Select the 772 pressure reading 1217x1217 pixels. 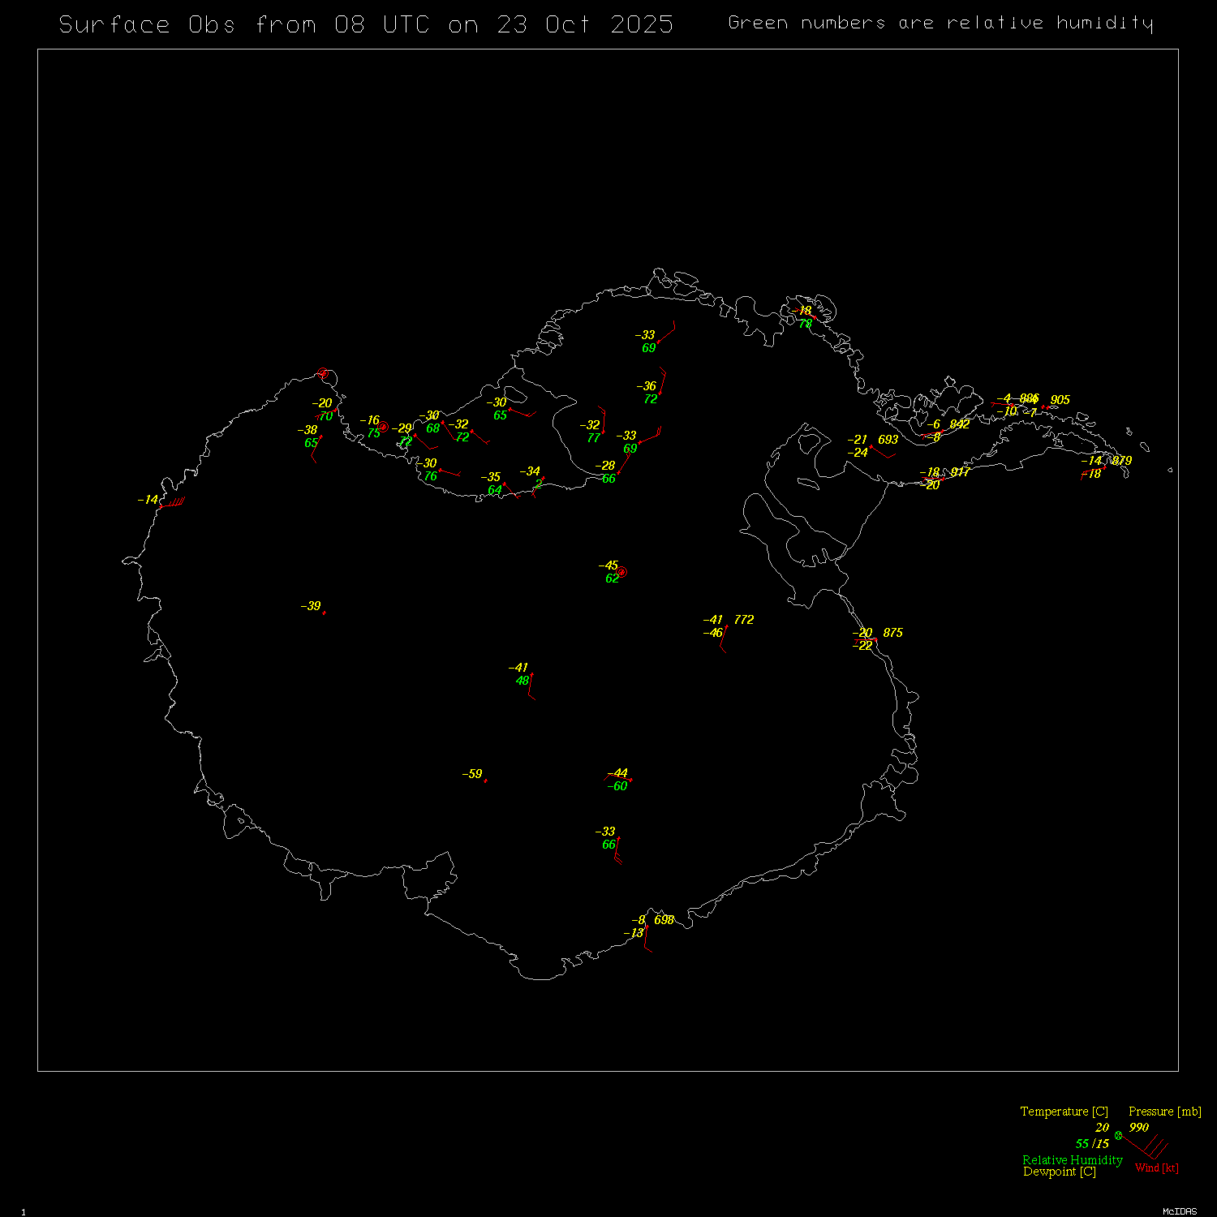point(744,620)
